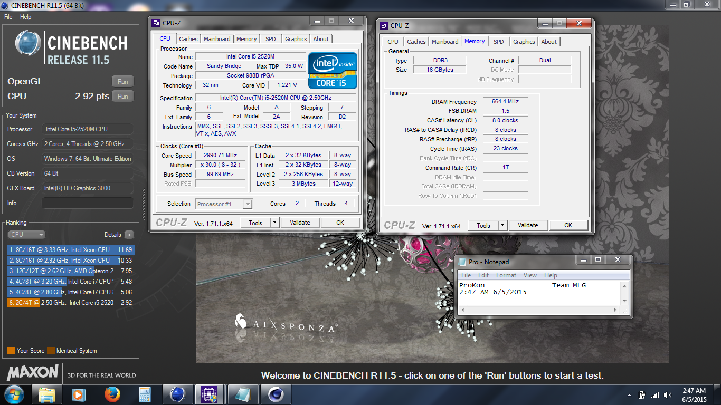Show hidden system tray icons
The height and width of the screenshot is (405, 721).
(630, 395)
